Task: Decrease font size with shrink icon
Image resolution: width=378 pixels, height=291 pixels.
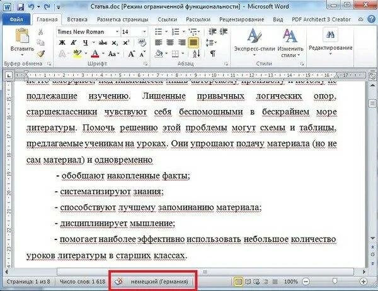Action: pyautogui.click(x=143, y=53)
